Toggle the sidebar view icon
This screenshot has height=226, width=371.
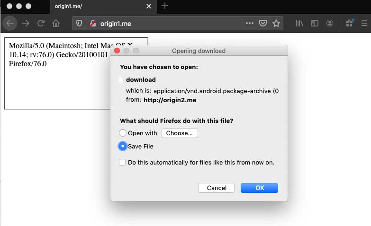click(x=315, y=23)
